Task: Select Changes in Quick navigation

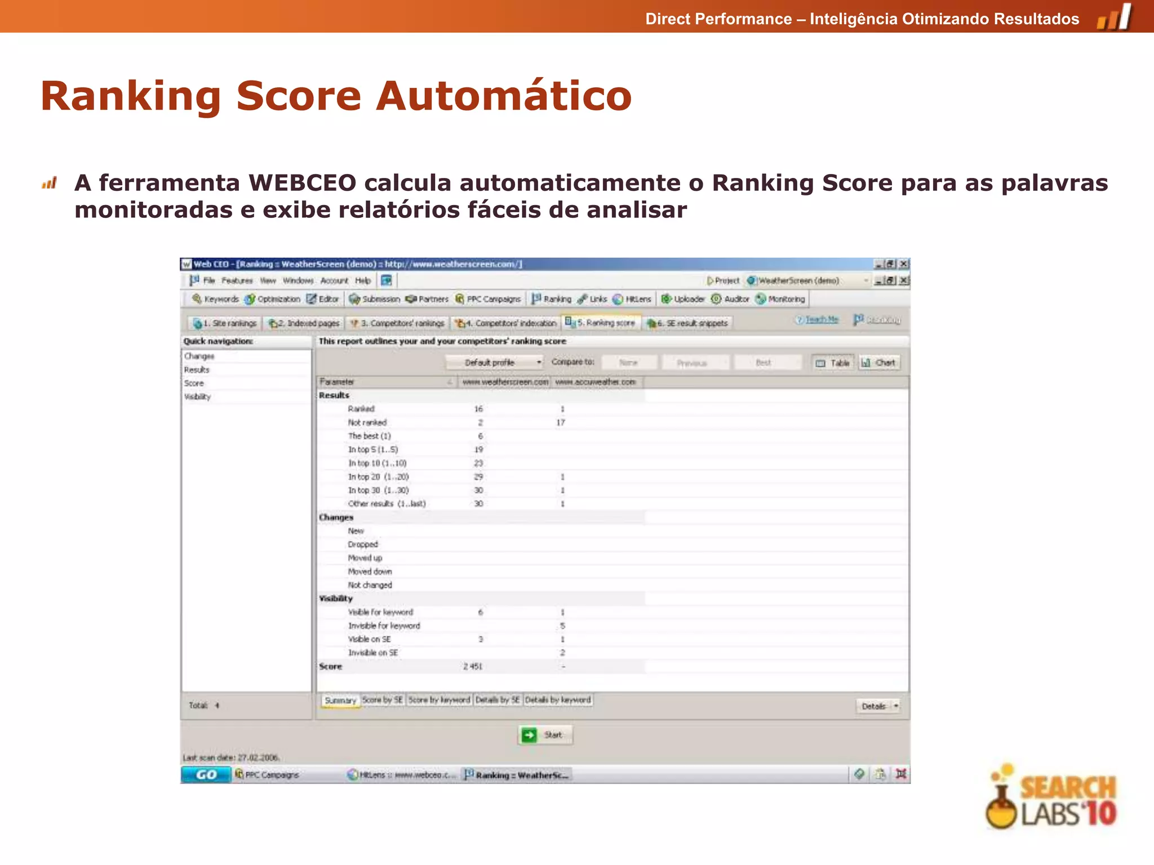Action: (x=199, y=356)
